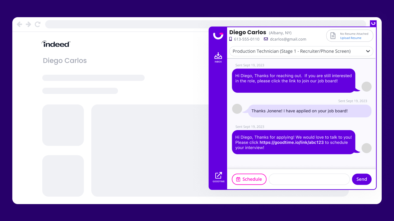This screenshot has width=394, height=221.
Task: Click into the message text field
Action: 309,179
